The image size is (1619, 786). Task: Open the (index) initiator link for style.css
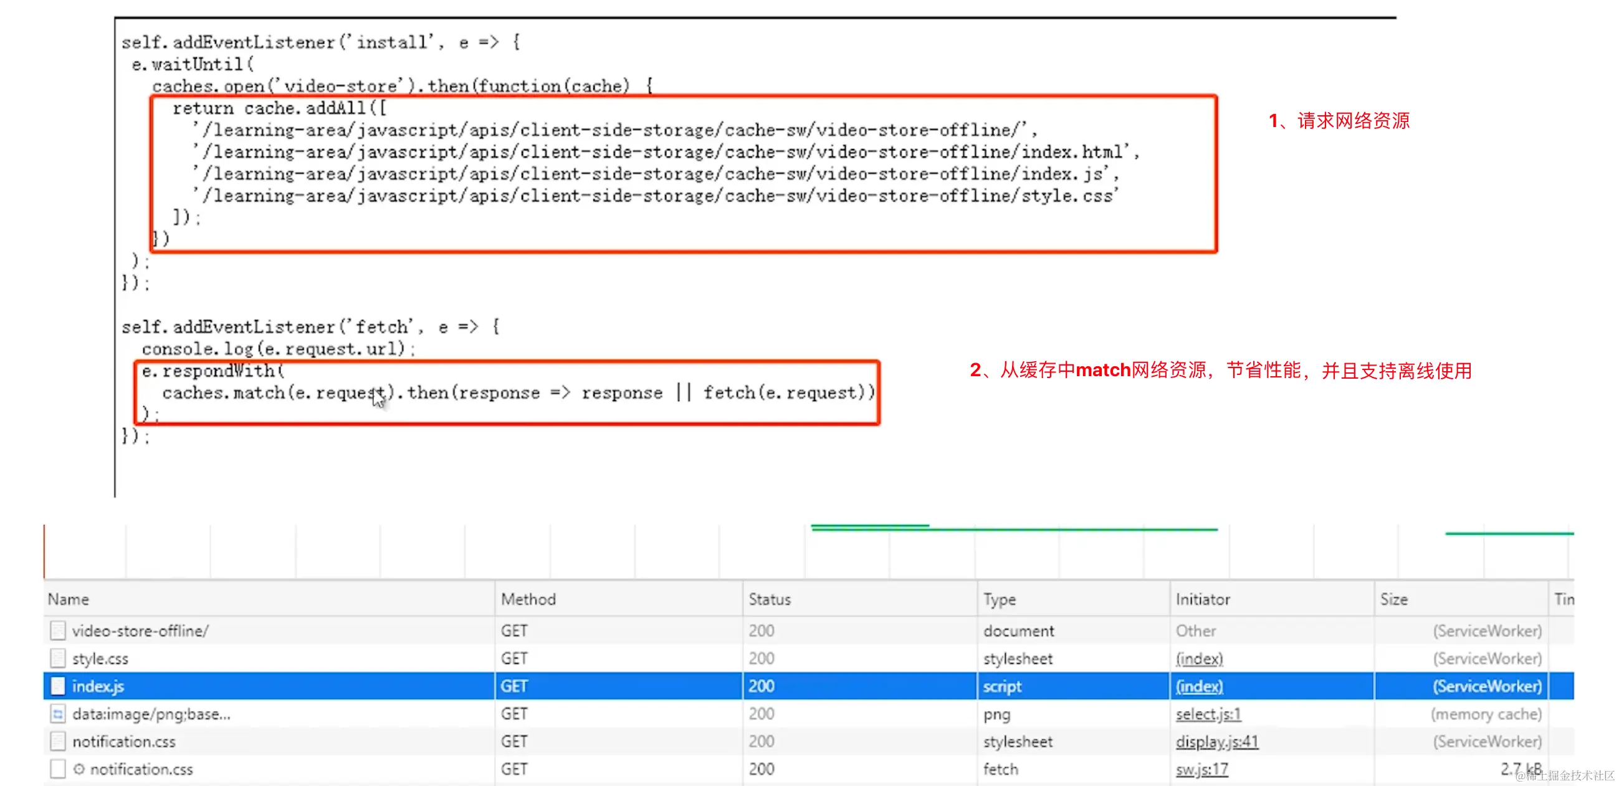click(1198, 658)
